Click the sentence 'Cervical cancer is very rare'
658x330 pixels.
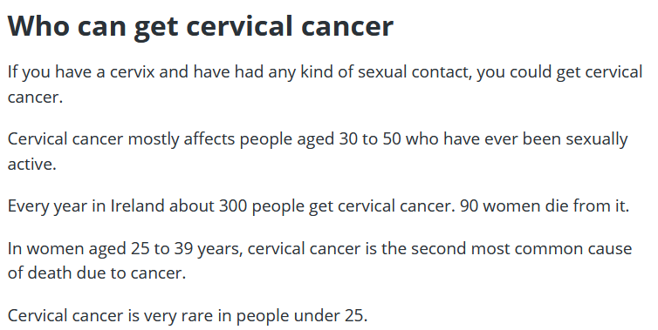[x=110, y=316]
